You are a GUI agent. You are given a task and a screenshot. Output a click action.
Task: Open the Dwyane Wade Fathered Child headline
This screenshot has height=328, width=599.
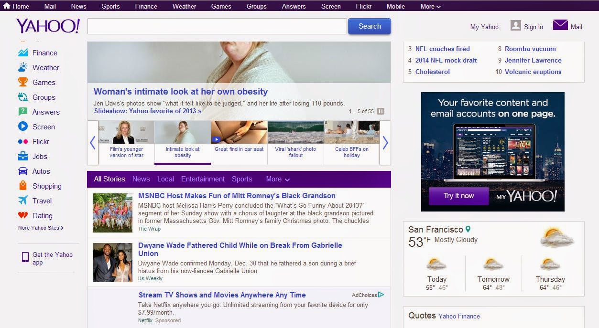pyautogui.click(x=240, y=249)
